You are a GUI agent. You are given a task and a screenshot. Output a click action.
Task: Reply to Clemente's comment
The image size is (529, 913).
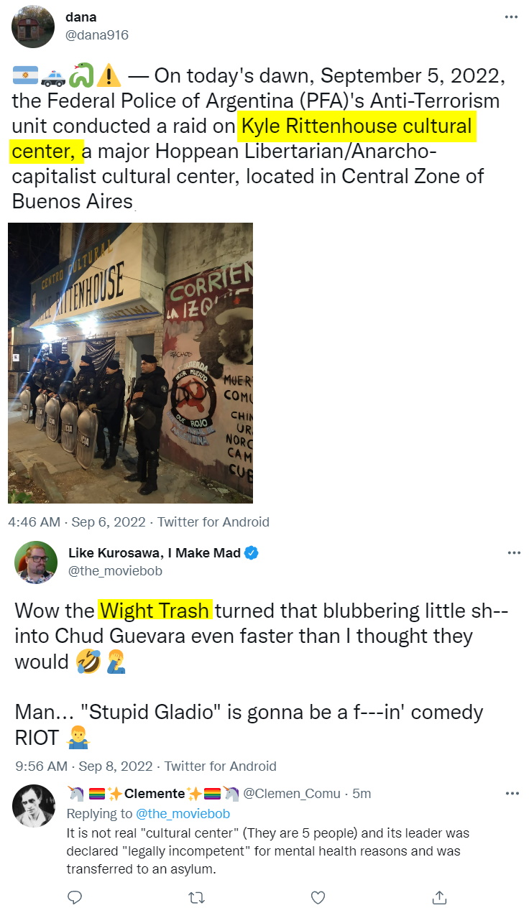75,897
